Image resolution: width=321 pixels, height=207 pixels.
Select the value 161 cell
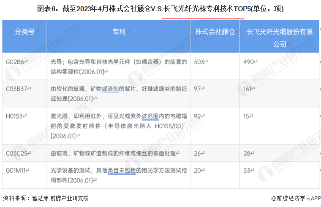click(249, 89)
